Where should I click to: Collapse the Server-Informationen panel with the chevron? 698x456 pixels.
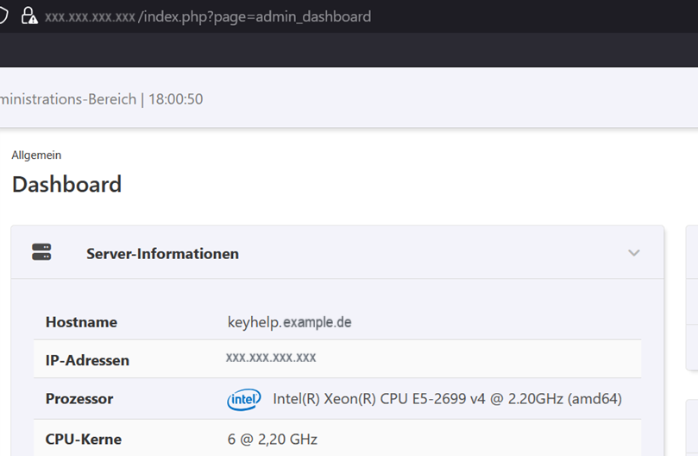(634, 253)
